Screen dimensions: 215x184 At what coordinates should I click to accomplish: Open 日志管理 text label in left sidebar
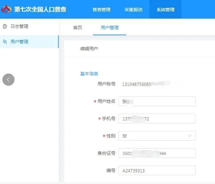click(19, 26)
